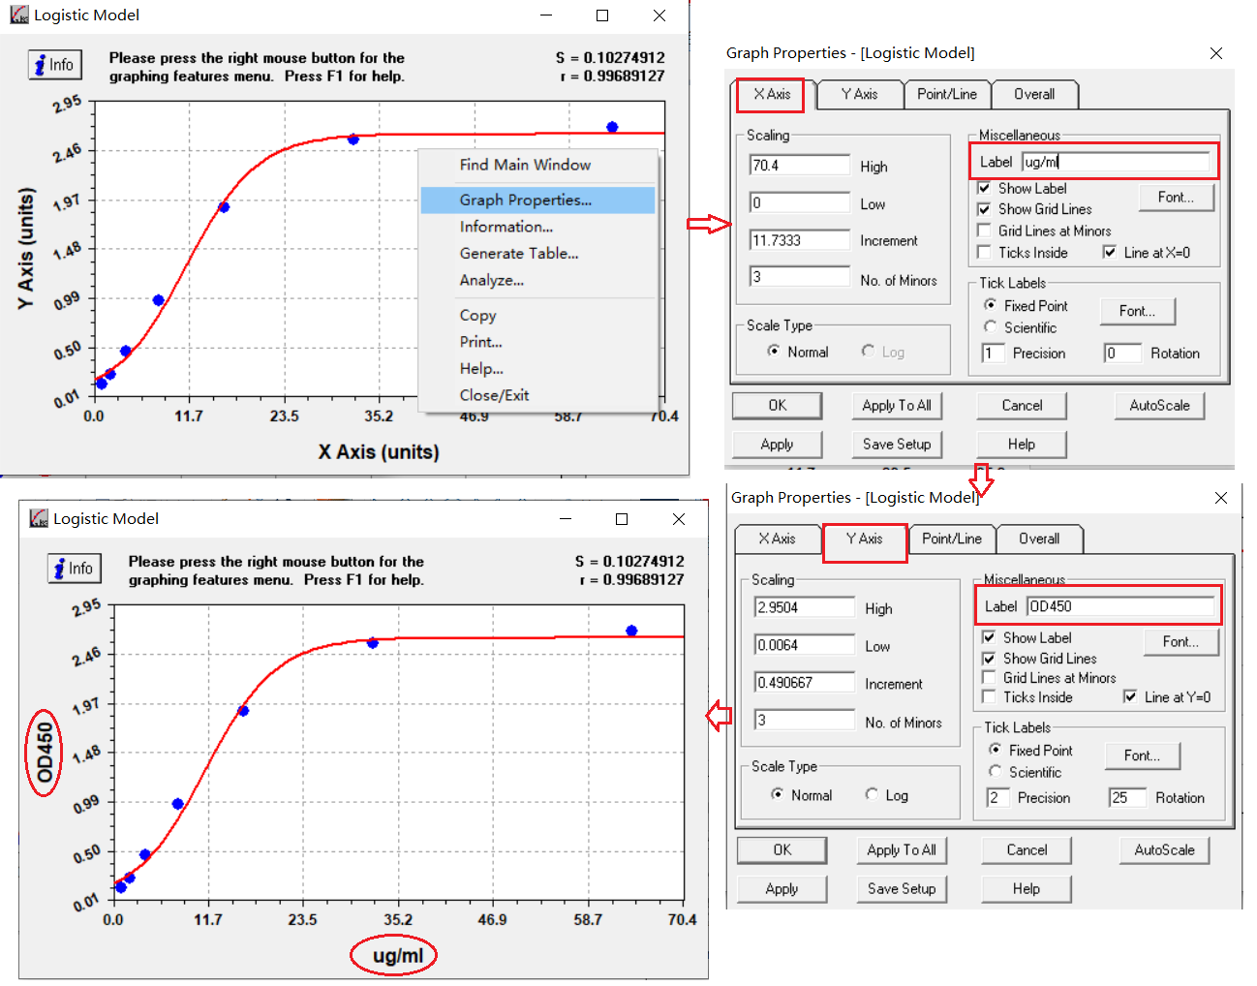Click the Save Setup button
1257x986 pixels.
(x=897, y=444)
